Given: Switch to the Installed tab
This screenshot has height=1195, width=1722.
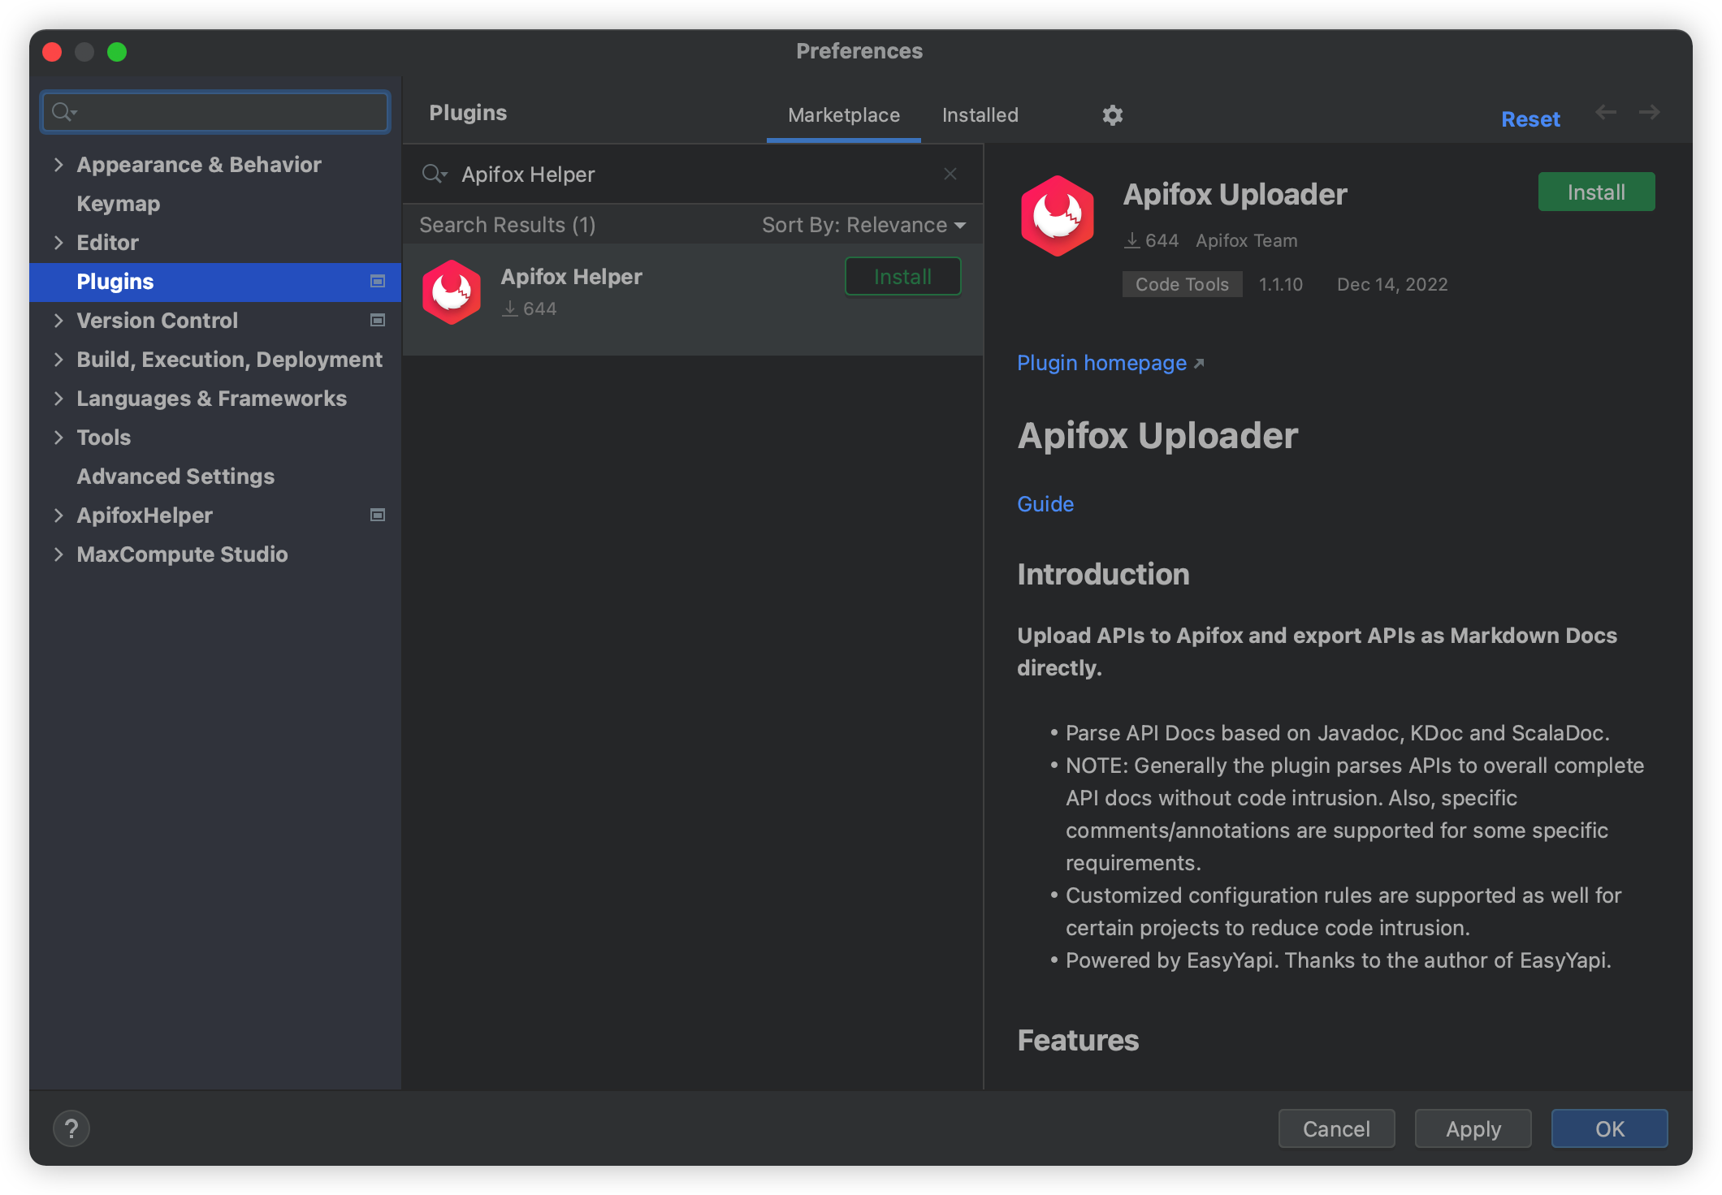Looking at the screenshot, I should (x=980, y=115).
